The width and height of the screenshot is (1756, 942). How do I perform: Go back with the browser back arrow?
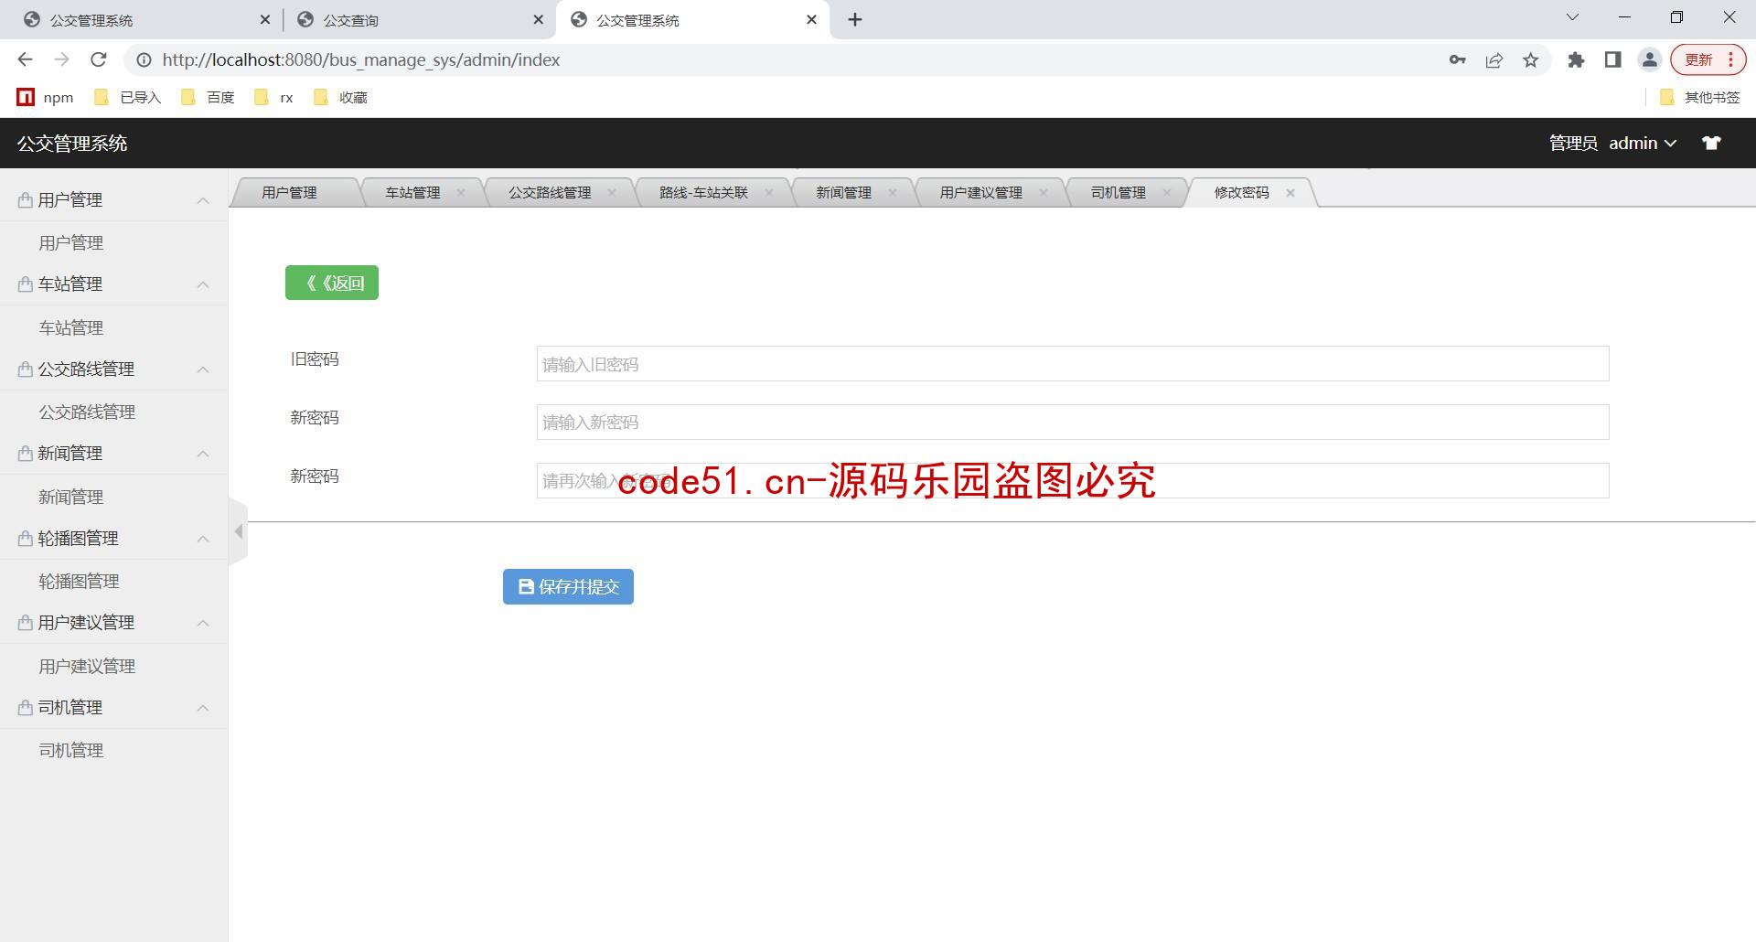tap(25, 59)
